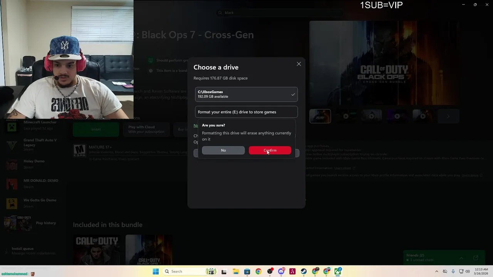The height and width of the screenshot is (277, 493).
Task: Click the MR DONALD: DEMO game icon
Action: tap(12, 184)
